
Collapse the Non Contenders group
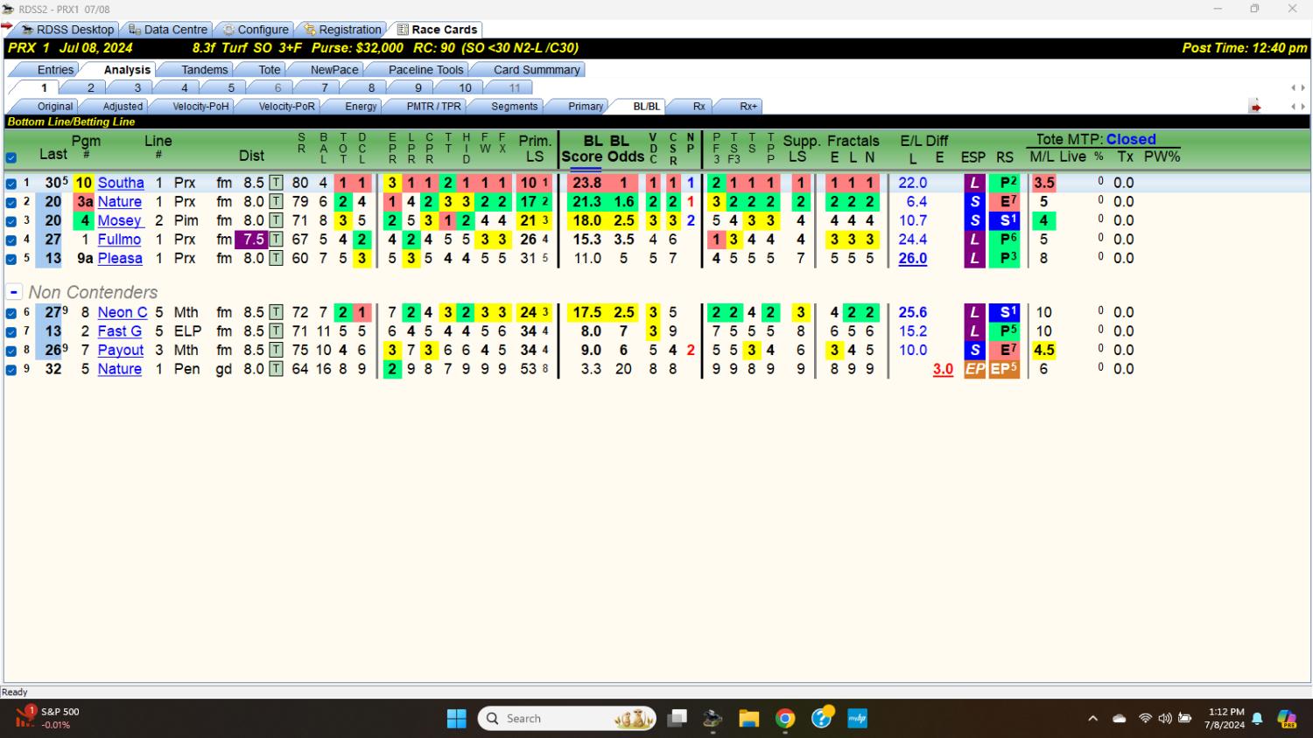13,292
